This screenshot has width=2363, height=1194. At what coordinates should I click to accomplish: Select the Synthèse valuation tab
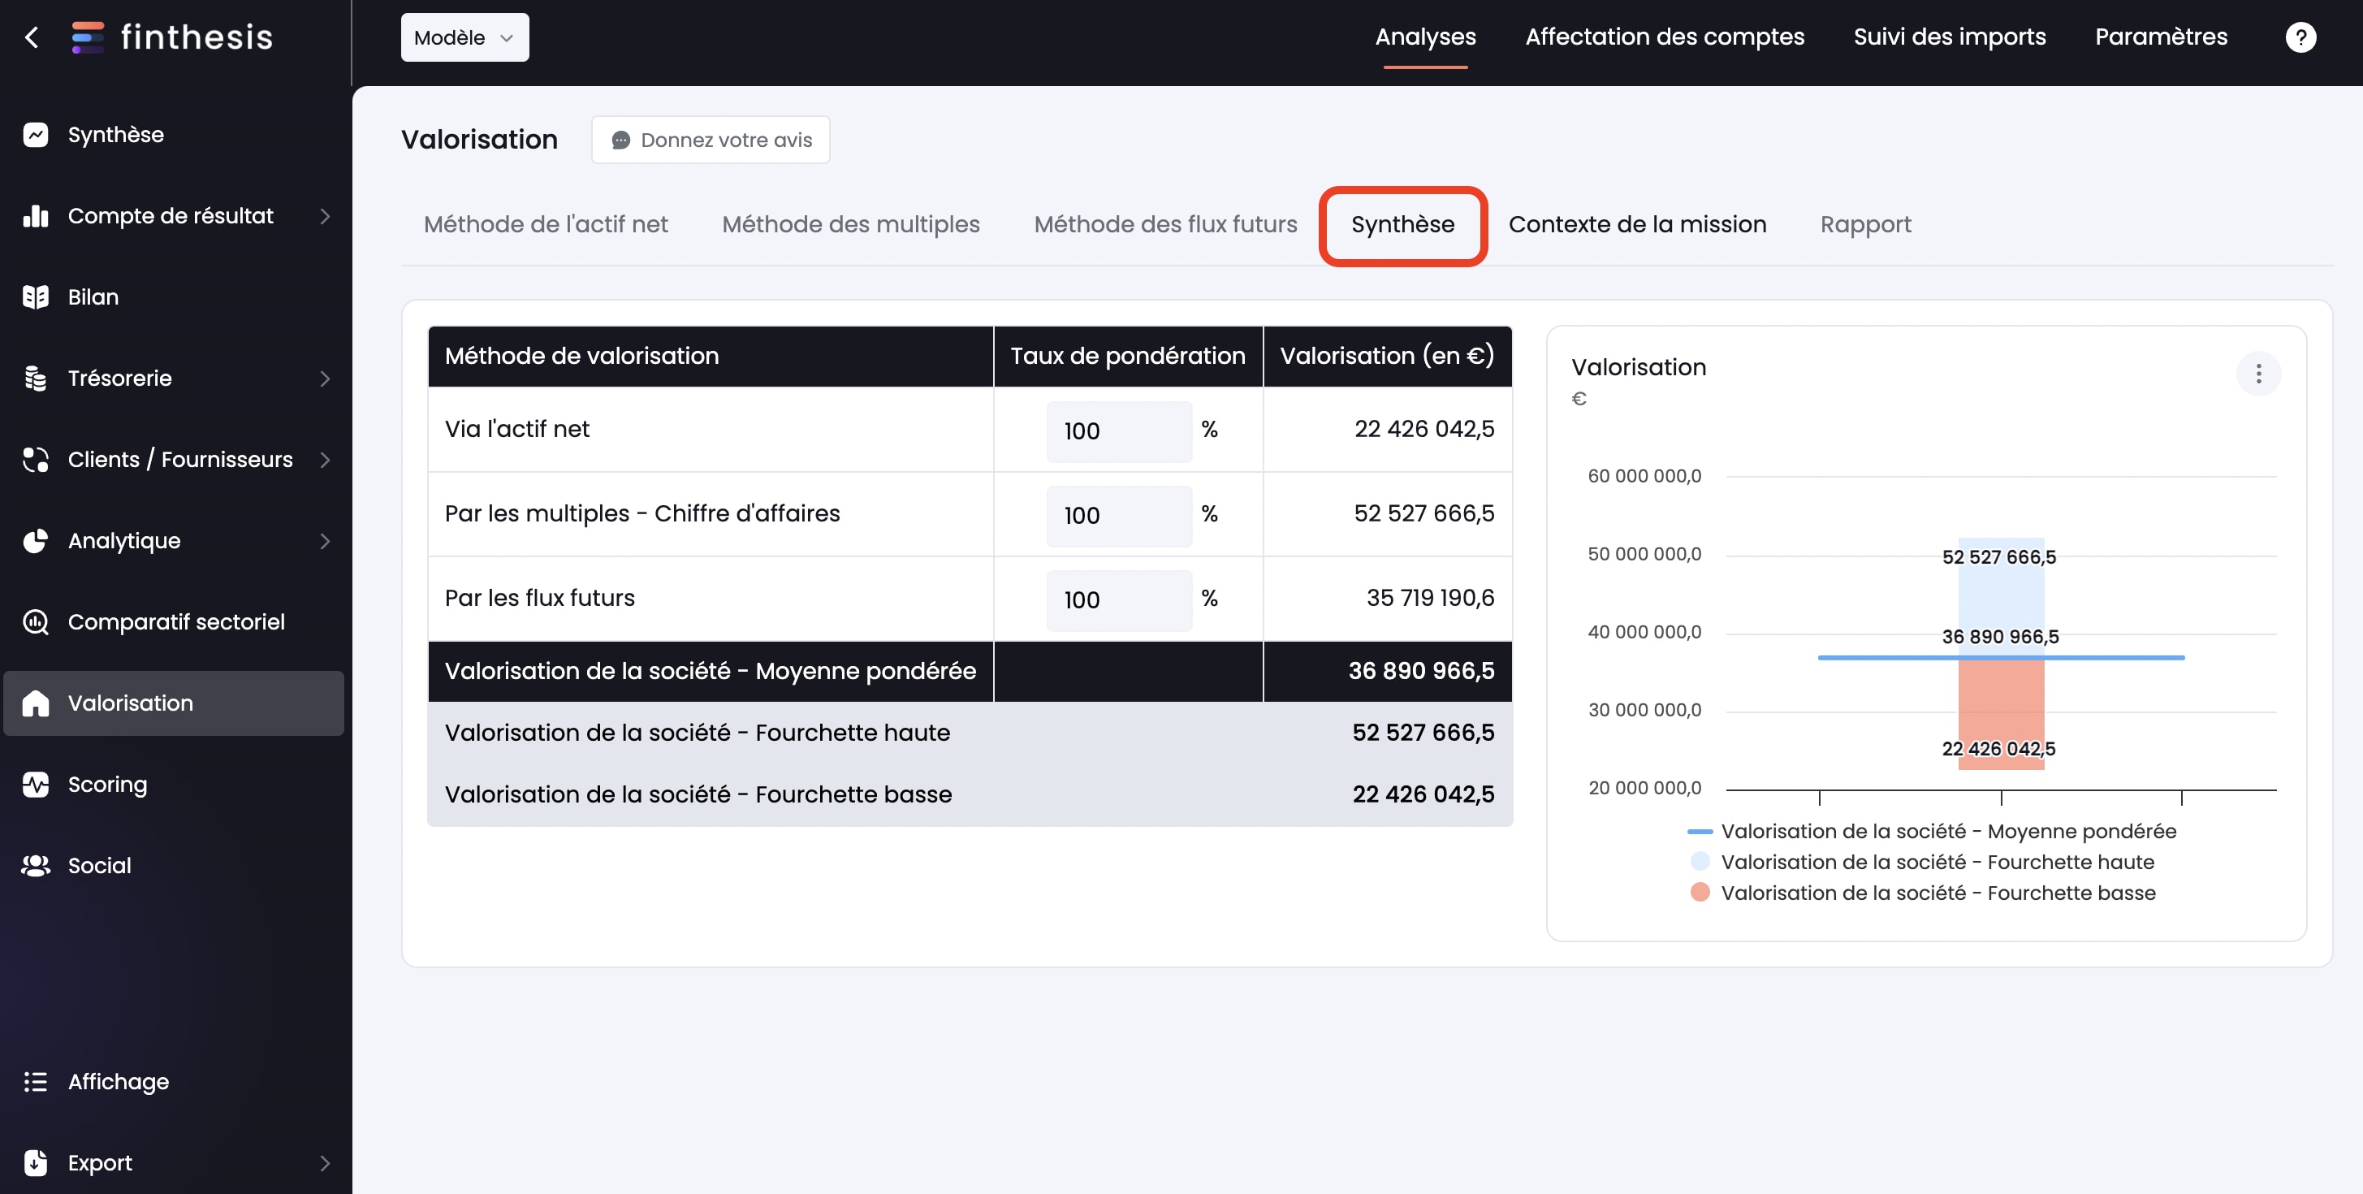point(1402,225)
